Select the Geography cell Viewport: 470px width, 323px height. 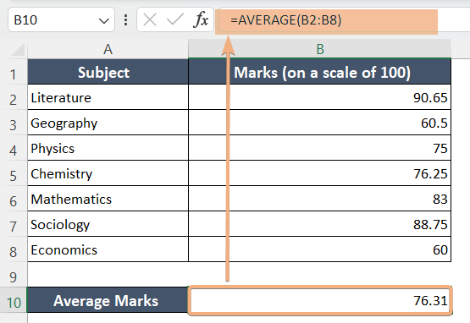[x=108, y=123]
